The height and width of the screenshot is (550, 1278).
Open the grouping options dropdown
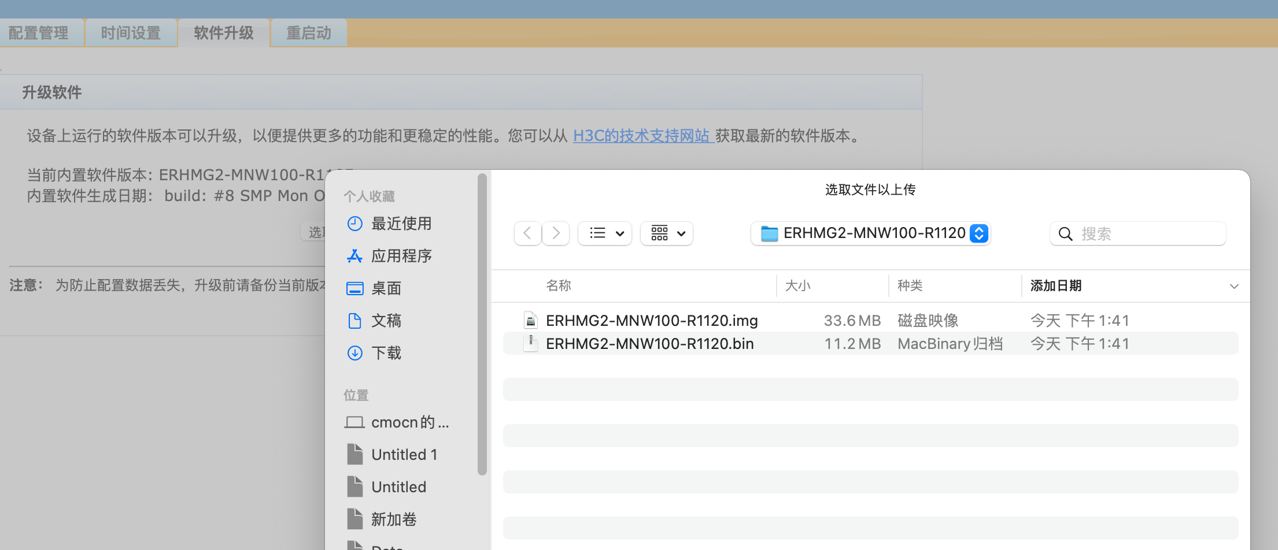[x=667, y=233]
